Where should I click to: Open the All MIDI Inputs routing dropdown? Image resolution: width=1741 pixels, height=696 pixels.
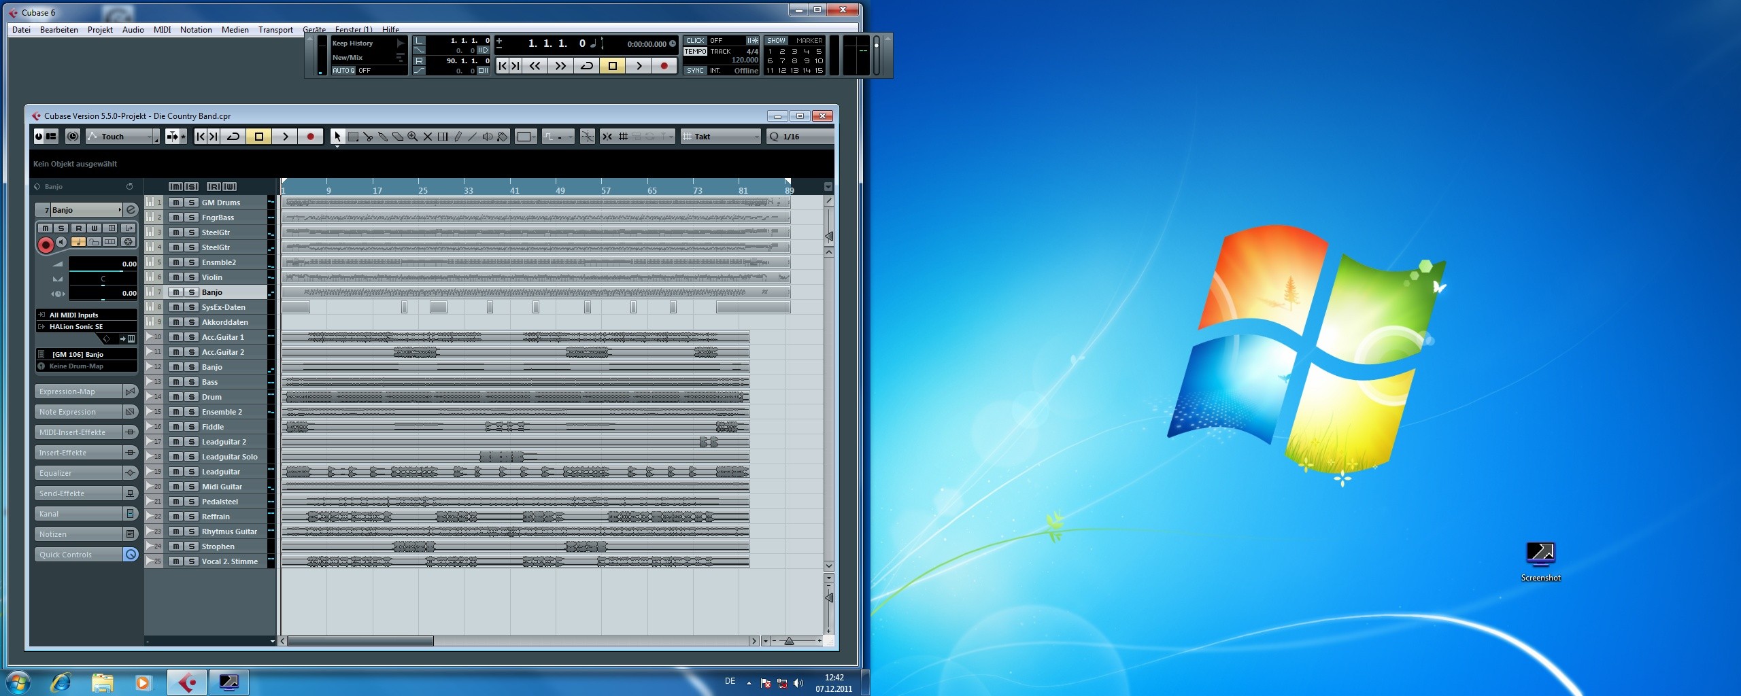(86, 315)
